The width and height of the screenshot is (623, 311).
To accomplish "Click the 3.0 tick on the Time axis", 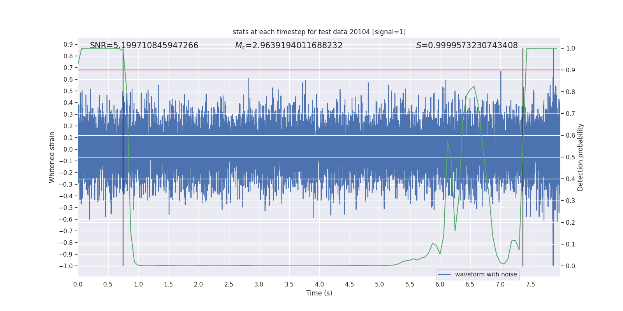I will point(259,284).
